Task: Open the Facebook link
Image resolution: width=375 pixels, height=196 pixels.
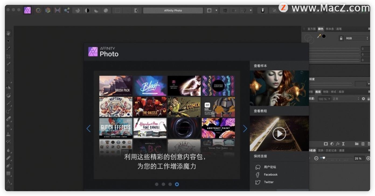Action: point(271,174)
